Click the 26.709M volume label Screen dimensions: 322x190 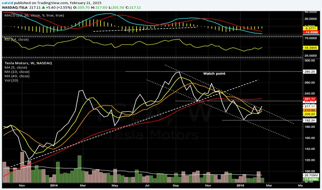coord(311,175)
